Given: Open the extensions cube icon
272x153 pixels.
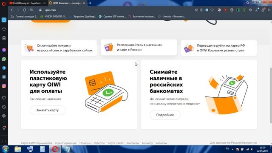Looking at the screenshot, I should (250, 10).
